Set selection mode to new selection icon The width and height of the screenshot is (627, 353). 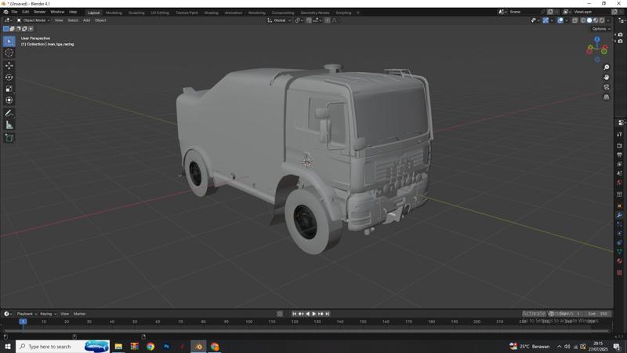click(x=5, y=29)
